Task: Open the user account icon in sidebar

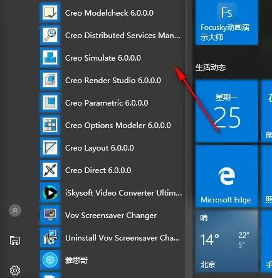Action: 15,211
